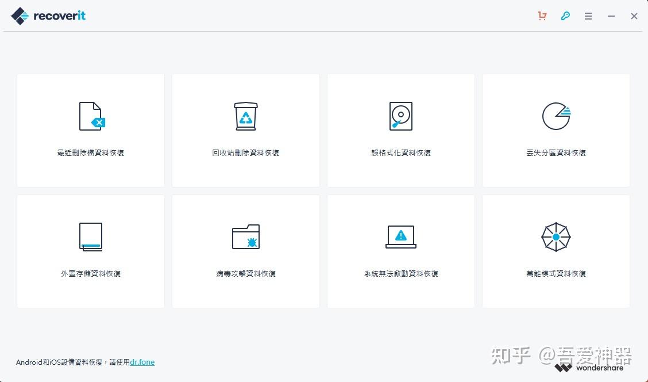
Task: Select 最近刪除檔資料恢復 label
Action: click(91, 152)
